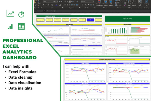Viewport: 151px width, 101px height.
Task: Click the Increase Decimal icon
Action: [91, 5]
